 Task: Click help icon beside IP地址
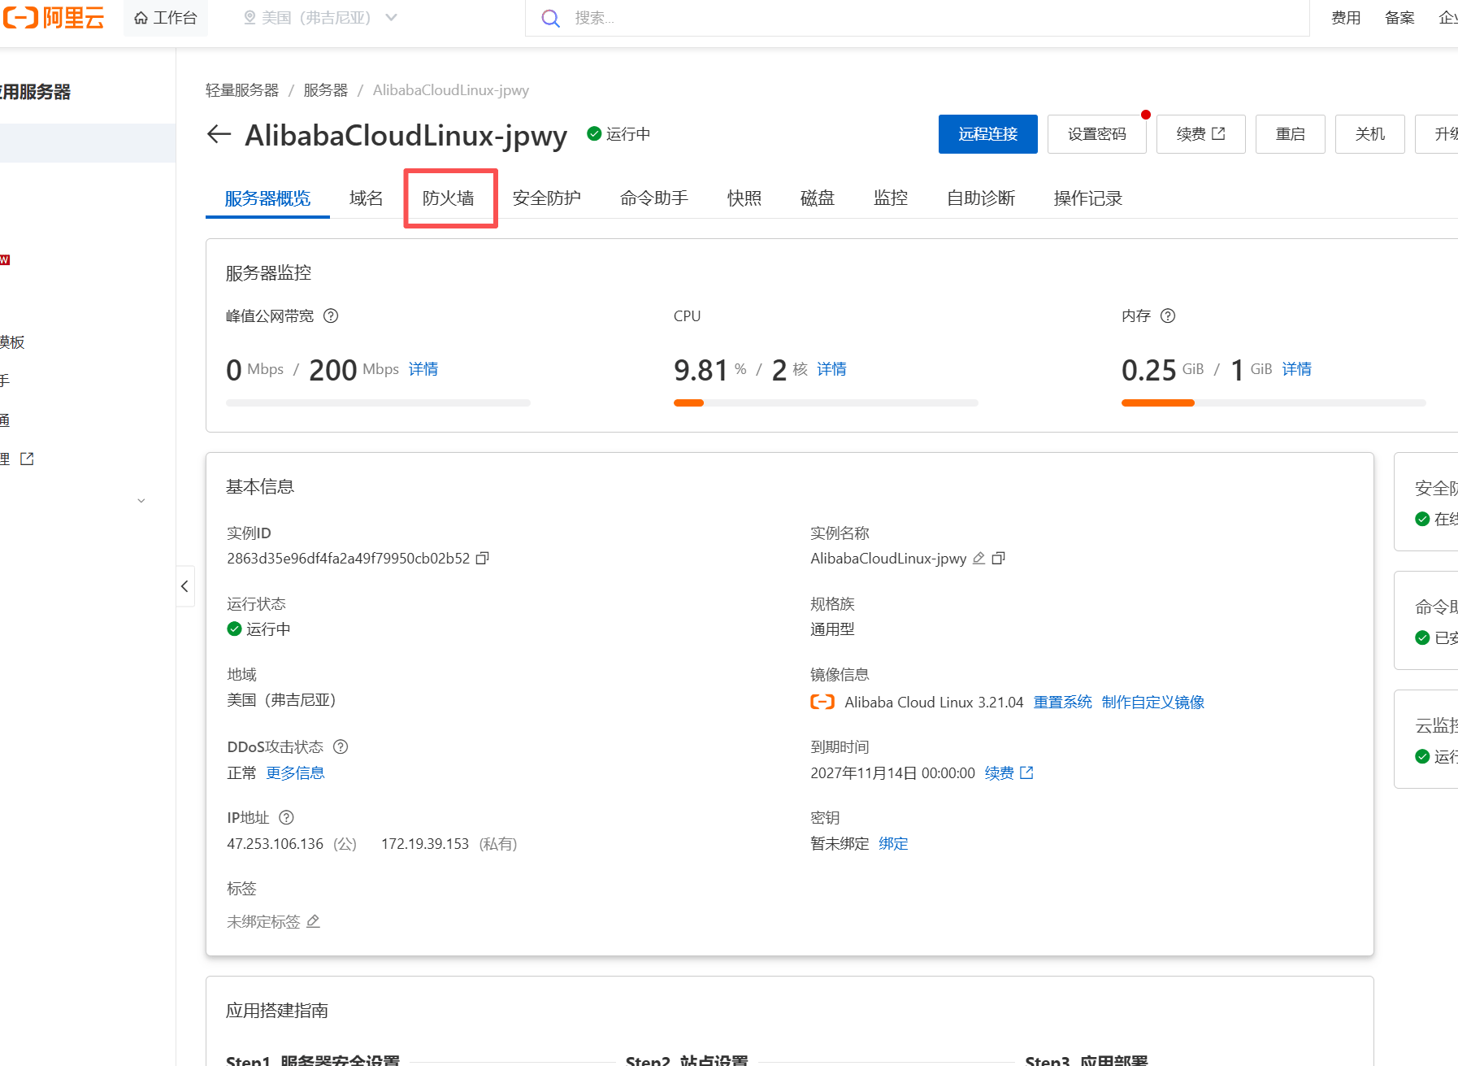286,818
